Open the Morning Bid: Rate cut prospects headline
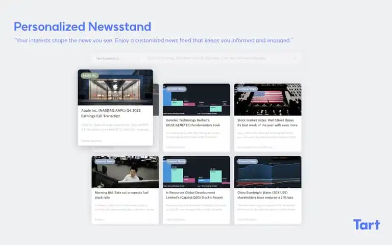Image resolution: width=392 pixels, height=245 pixels. click(121, 195)
